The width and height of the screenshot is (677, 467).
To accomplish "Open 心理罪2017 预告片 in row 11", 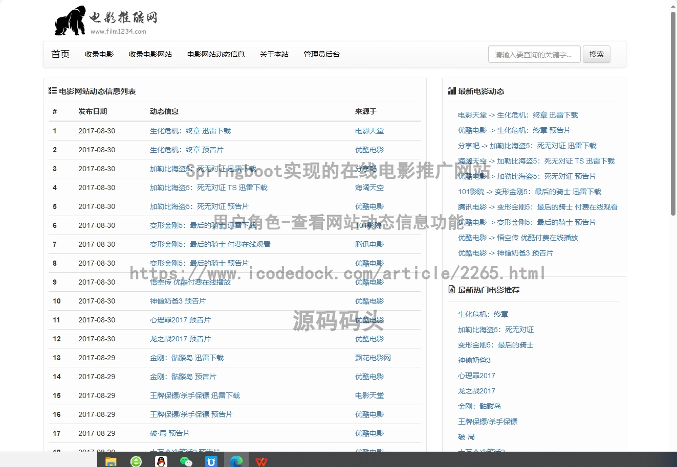I will point(180,320).
